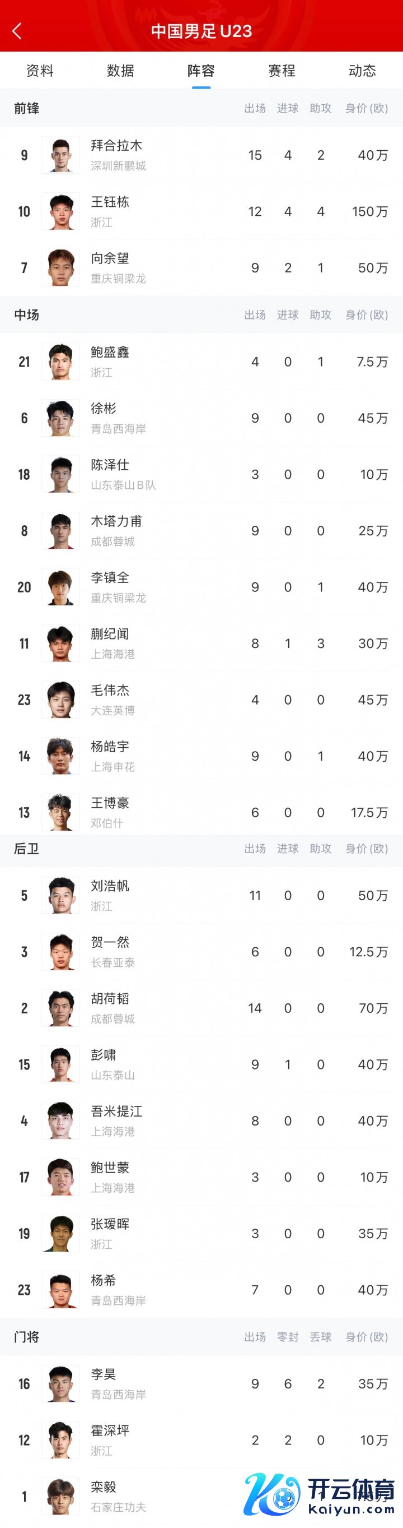Tap 陈泽仕's avatar photo
Viewport: 403px width, 1528px height.
pos(60,475)
